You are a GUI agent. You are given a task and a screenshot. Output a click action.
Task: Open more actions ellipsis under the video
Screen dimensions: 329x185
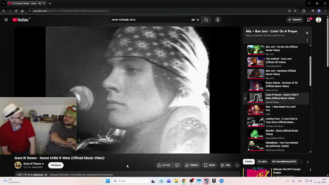click(x=237, y=165)
